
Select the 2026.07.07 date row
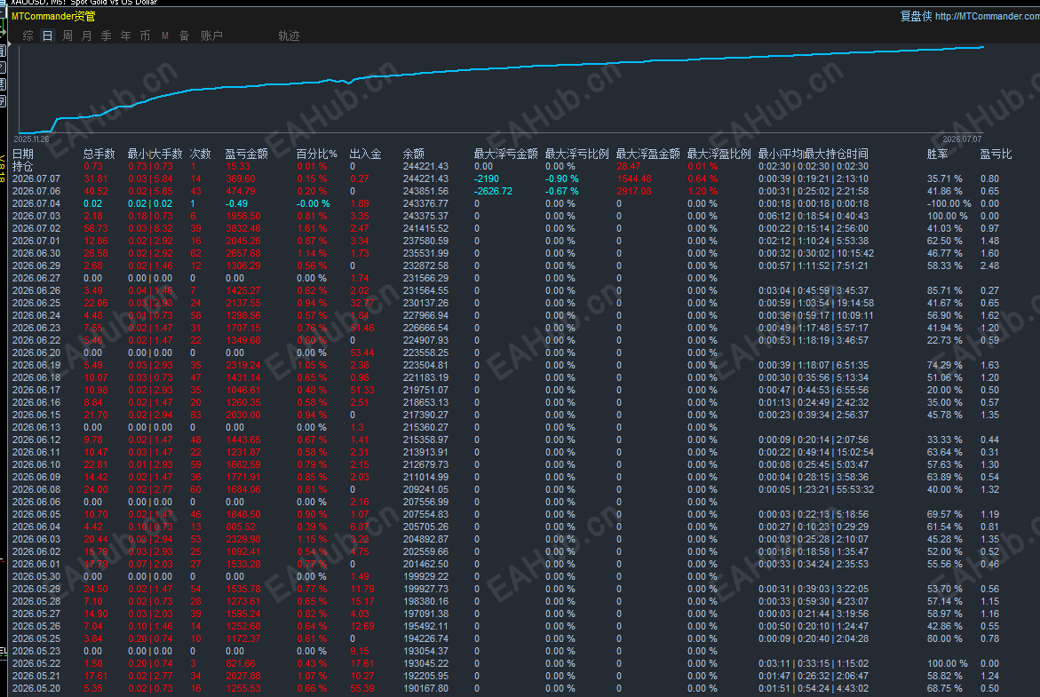click(x=512, y=179)
